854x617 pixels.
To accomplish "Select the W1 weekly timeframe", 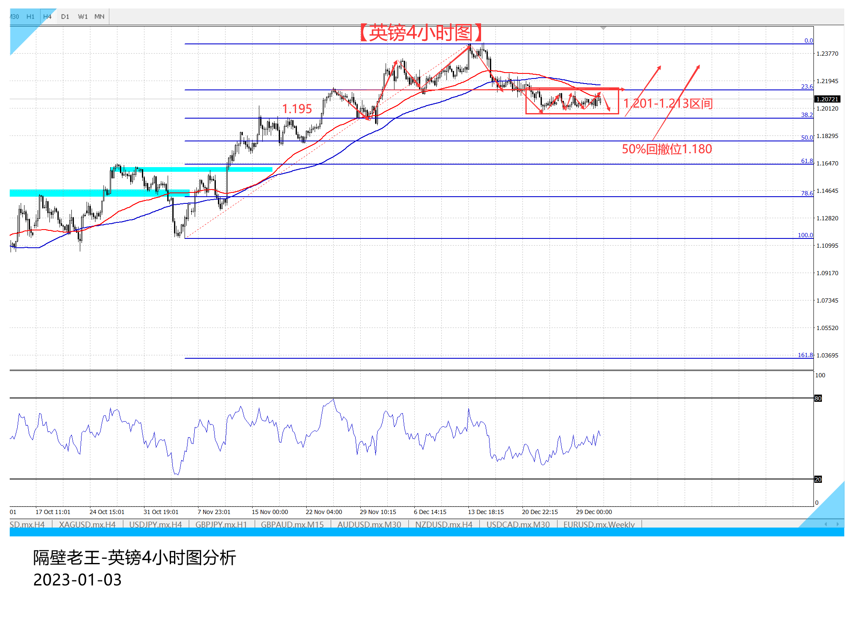I will 83,16.
